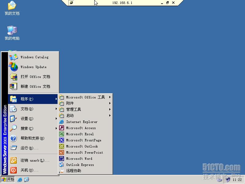Click the 新建 Office 文档 icon
Image resolution: width=245 pixels, height=184 pixels.
point(13,86)
